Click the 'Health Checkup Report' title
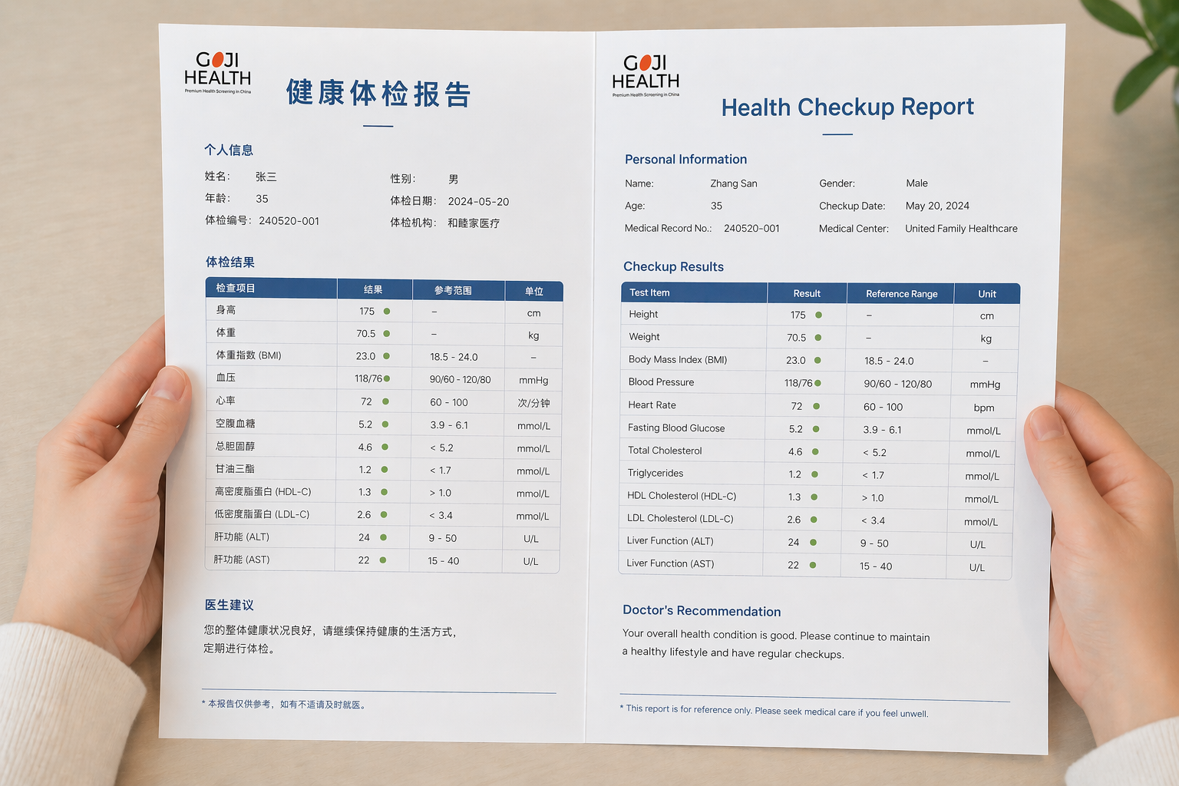The width and height of the screenshot is (1179, 786). 847,107
